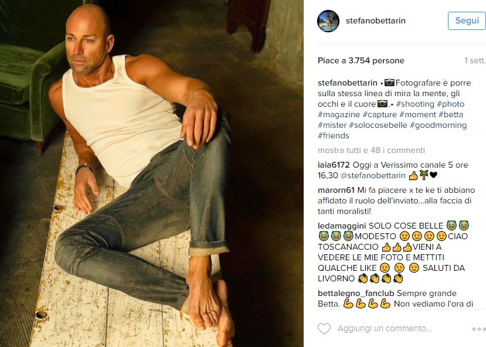Follow the #solocosebelle hashtag link
The image size is (486, 347).
click(378, 125)
